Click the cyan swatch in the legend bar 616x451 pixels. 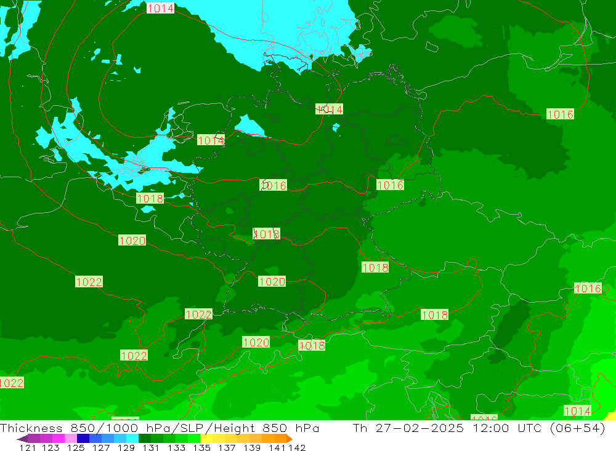click(132, 439)
